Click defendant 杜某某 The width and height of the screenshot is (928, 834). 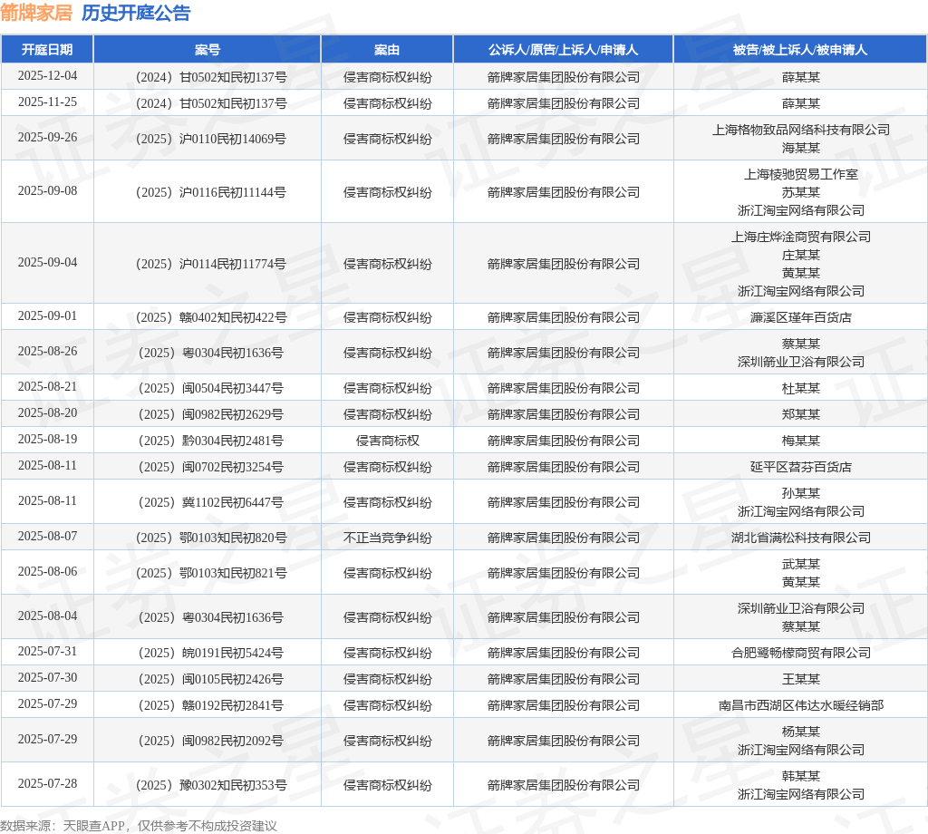[801, 388]
